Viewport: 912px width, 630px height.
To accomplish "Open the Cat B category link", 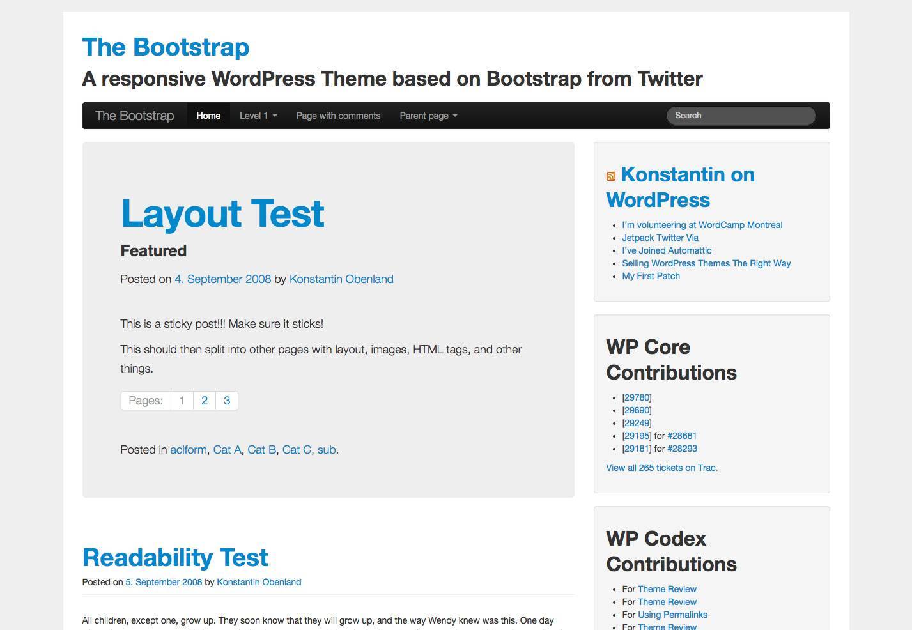I will (262, 450).
